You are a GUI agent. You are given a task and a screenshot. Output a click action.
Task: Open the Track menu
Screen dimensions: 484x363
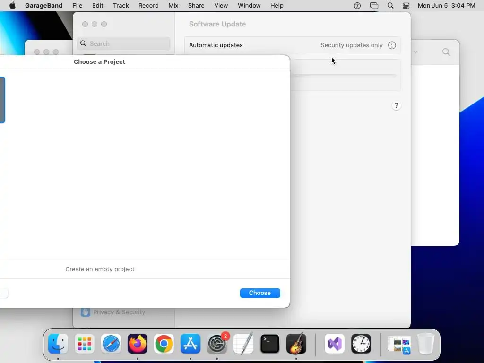coord(121,5)
